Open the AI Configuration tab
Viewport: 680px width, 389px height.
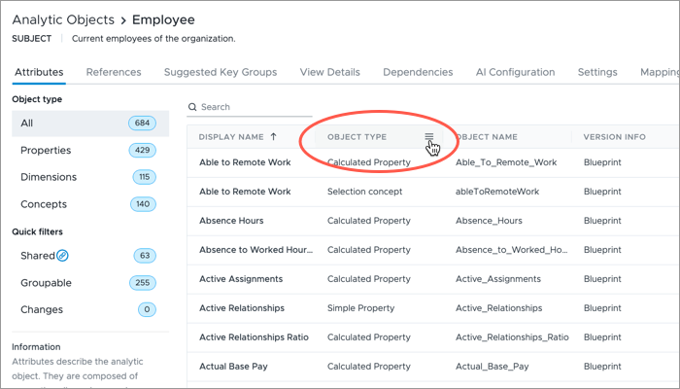click(515, 72)
